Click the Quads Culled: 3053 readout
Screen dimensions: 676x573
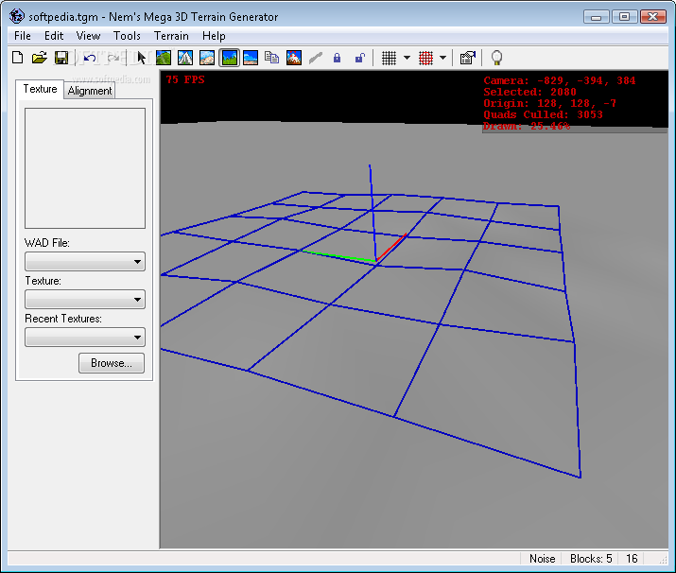[543, 114]
